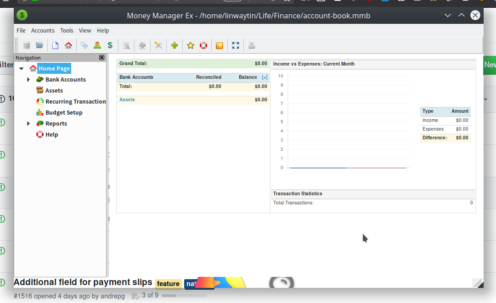This screenshot has width=496, height=303.
Task: Open the Assets link in summary
Action: [x=127, y=99]
